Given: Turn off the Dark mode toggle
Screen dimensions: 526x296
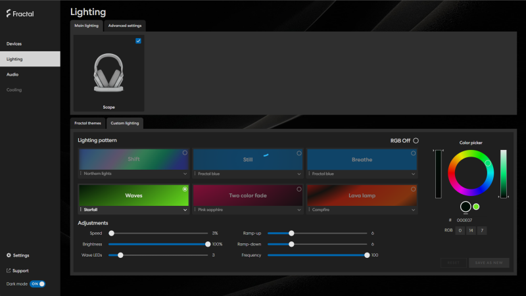Looking at the screenshot, I should (x=37, y=284).
